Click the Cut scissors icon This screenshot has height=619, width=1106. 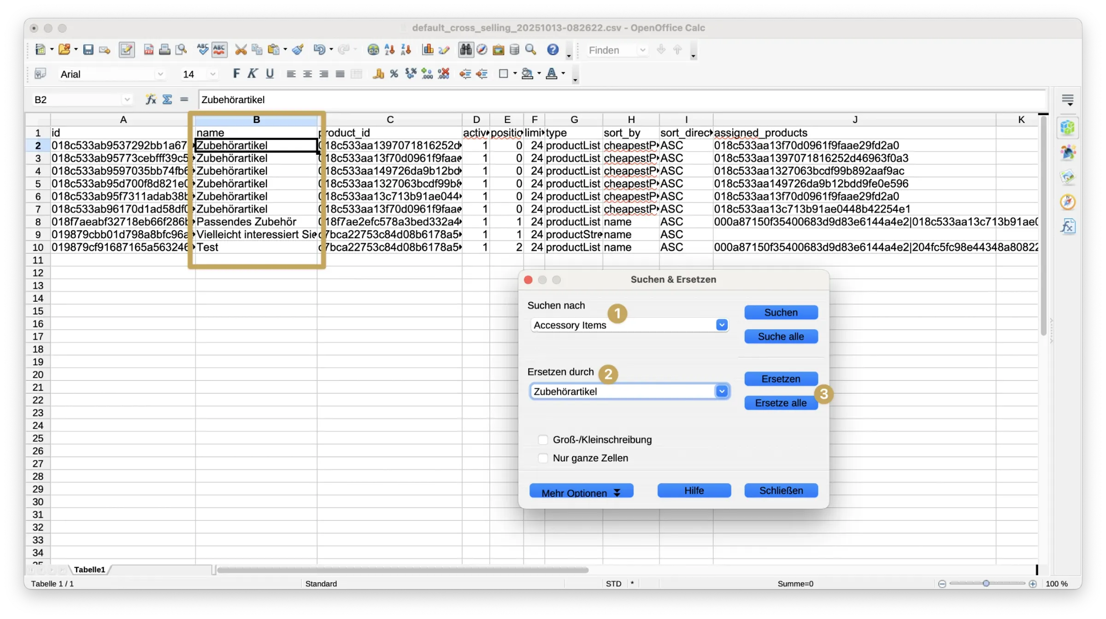(x=241, y=50)
